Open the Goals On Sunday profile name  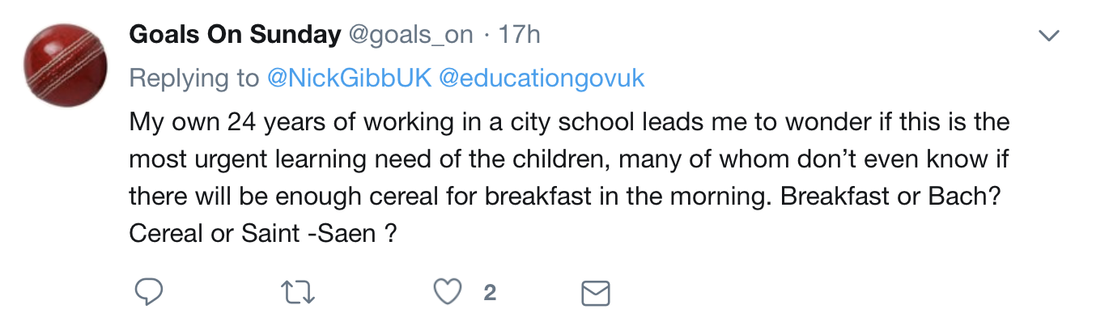[x=235, y=35]
